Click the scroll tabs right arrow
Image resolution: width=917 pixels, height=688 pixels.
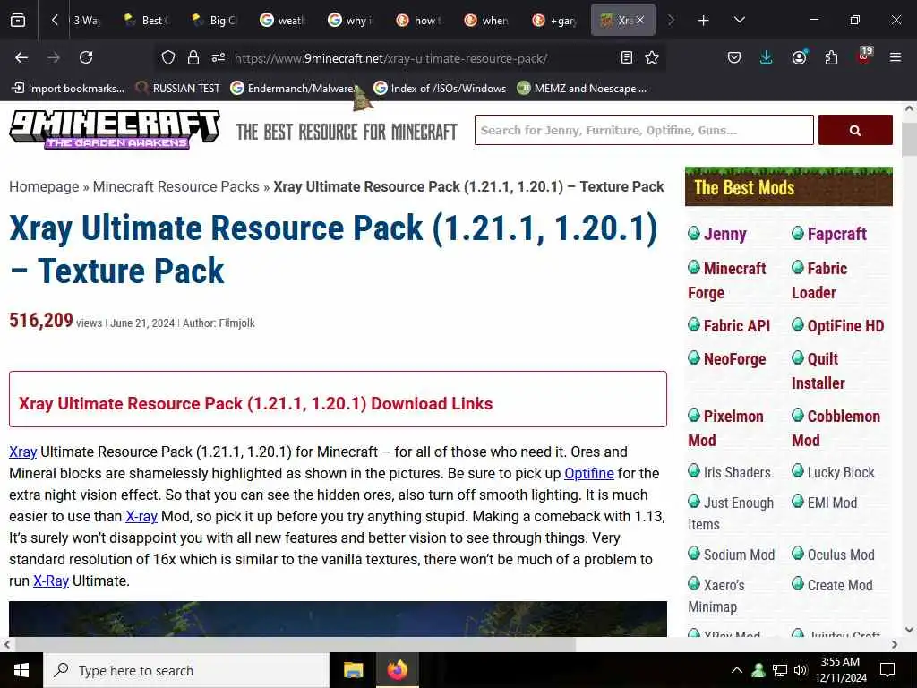point(671,20)
